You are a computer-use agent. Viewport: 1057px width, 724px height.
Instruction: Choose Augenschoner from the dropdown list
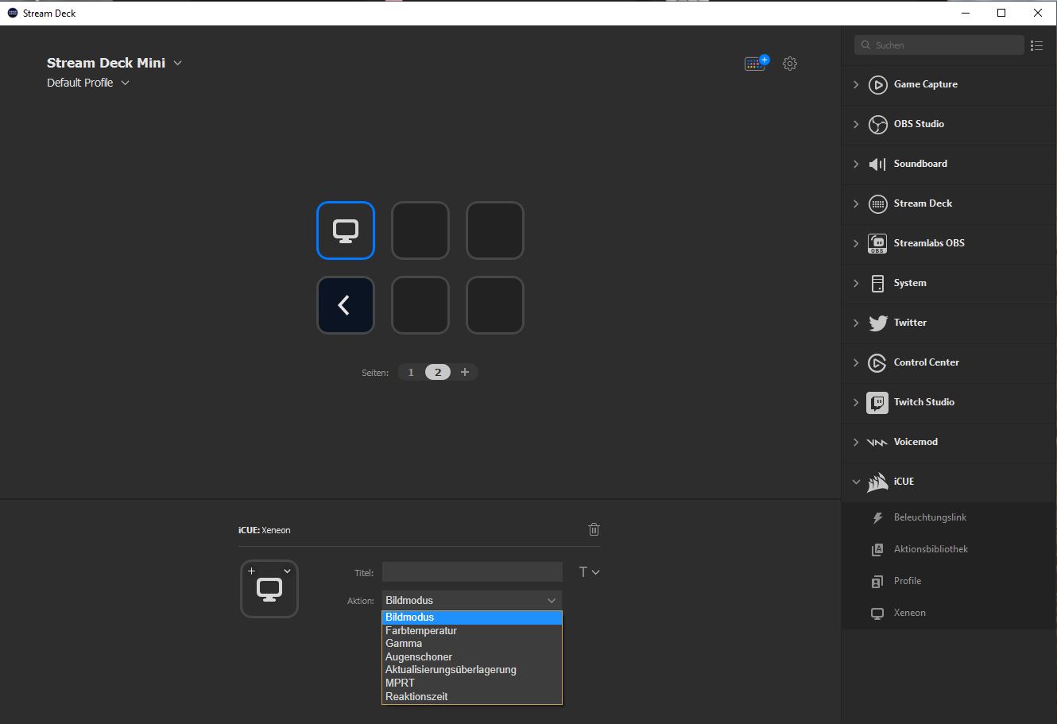[x=472, y=656]
